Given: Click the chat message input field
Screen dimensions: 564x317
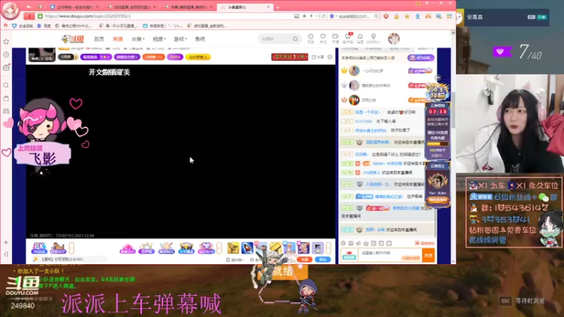Looking at the screenshot, I should [391, 256].
